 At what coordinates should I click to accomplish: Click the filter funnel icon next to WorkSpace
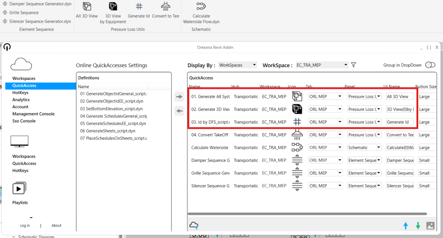(x=353, y=65)
